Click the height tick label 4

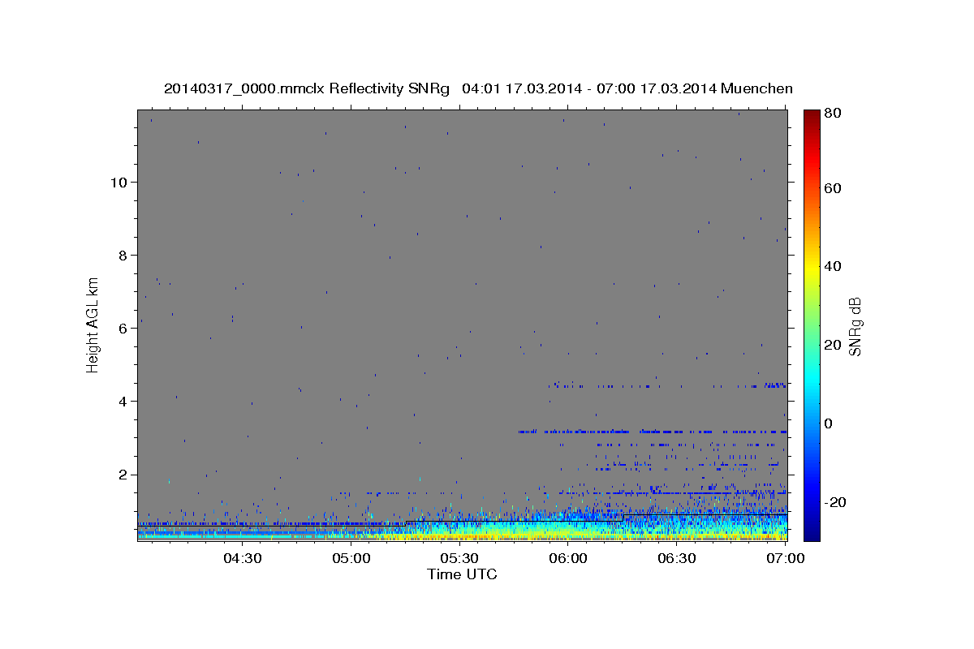click(x=124, y=401)
